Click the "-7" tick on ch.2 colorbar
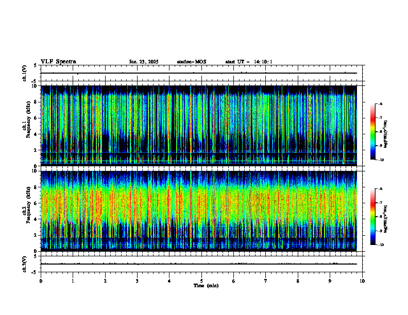The width and height of the screenshot is (408, 315). [x=380, y=203]
